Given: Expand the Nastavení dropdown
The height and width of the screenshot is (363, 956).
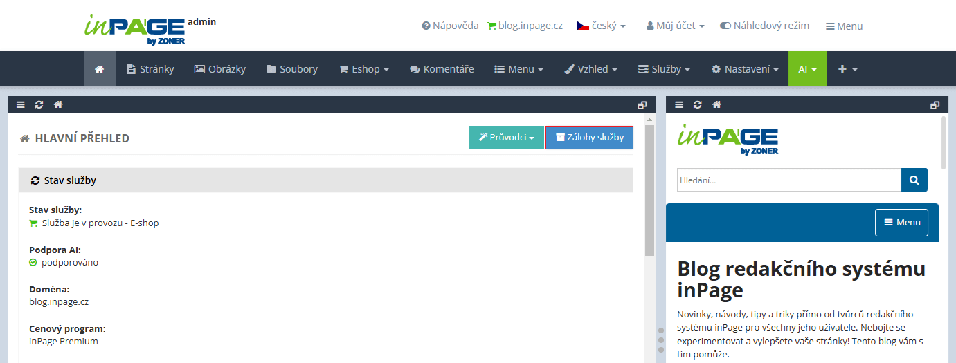Looking at the screenshot, I should tap(745, 69).
